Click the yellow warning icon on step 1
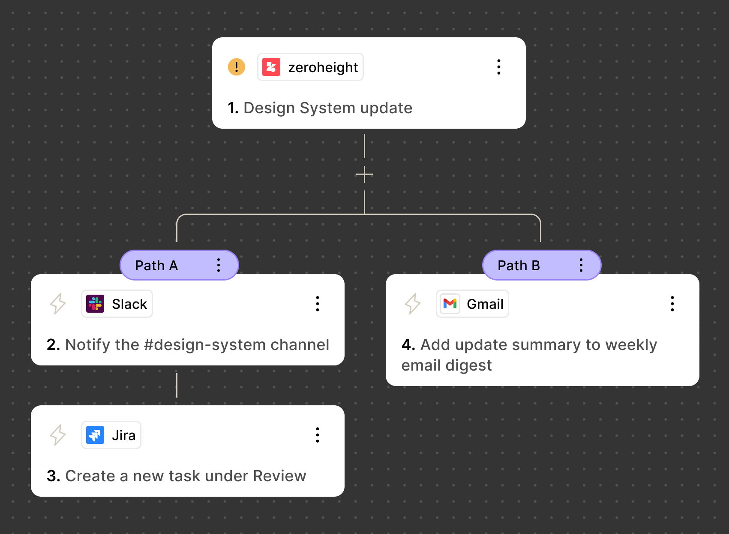The width and height of the screenshot is (729, 534). click(236, 67)
